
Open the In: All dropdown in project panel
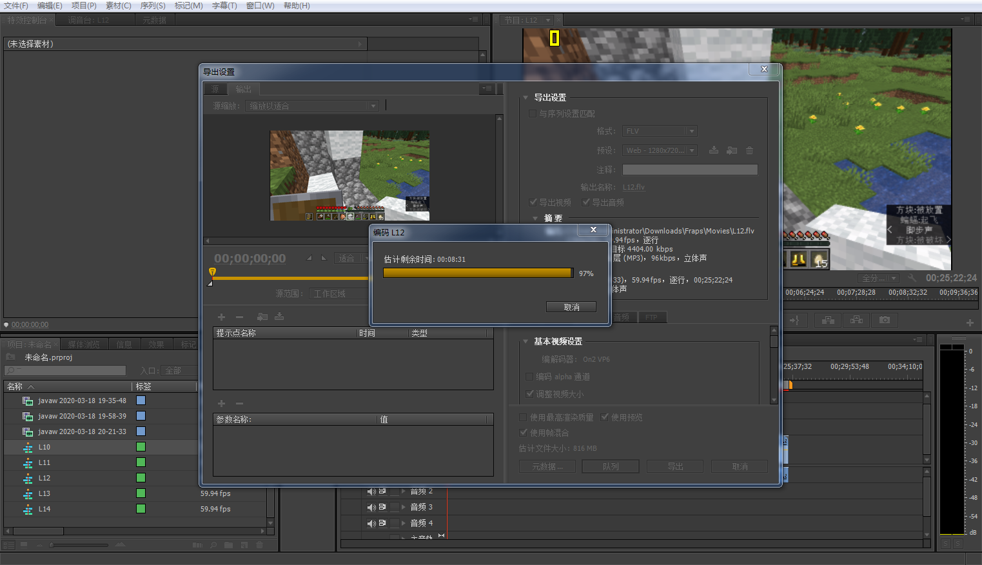[x=179, y=370]
